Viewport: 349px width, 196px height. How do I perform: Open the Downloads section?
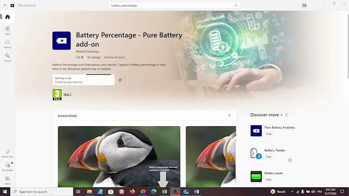point(8,167)
